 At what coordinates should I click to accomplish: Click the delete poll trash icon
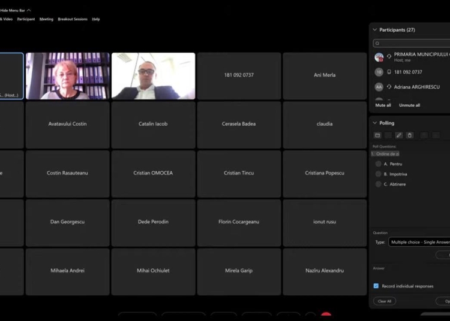point(410,135)
